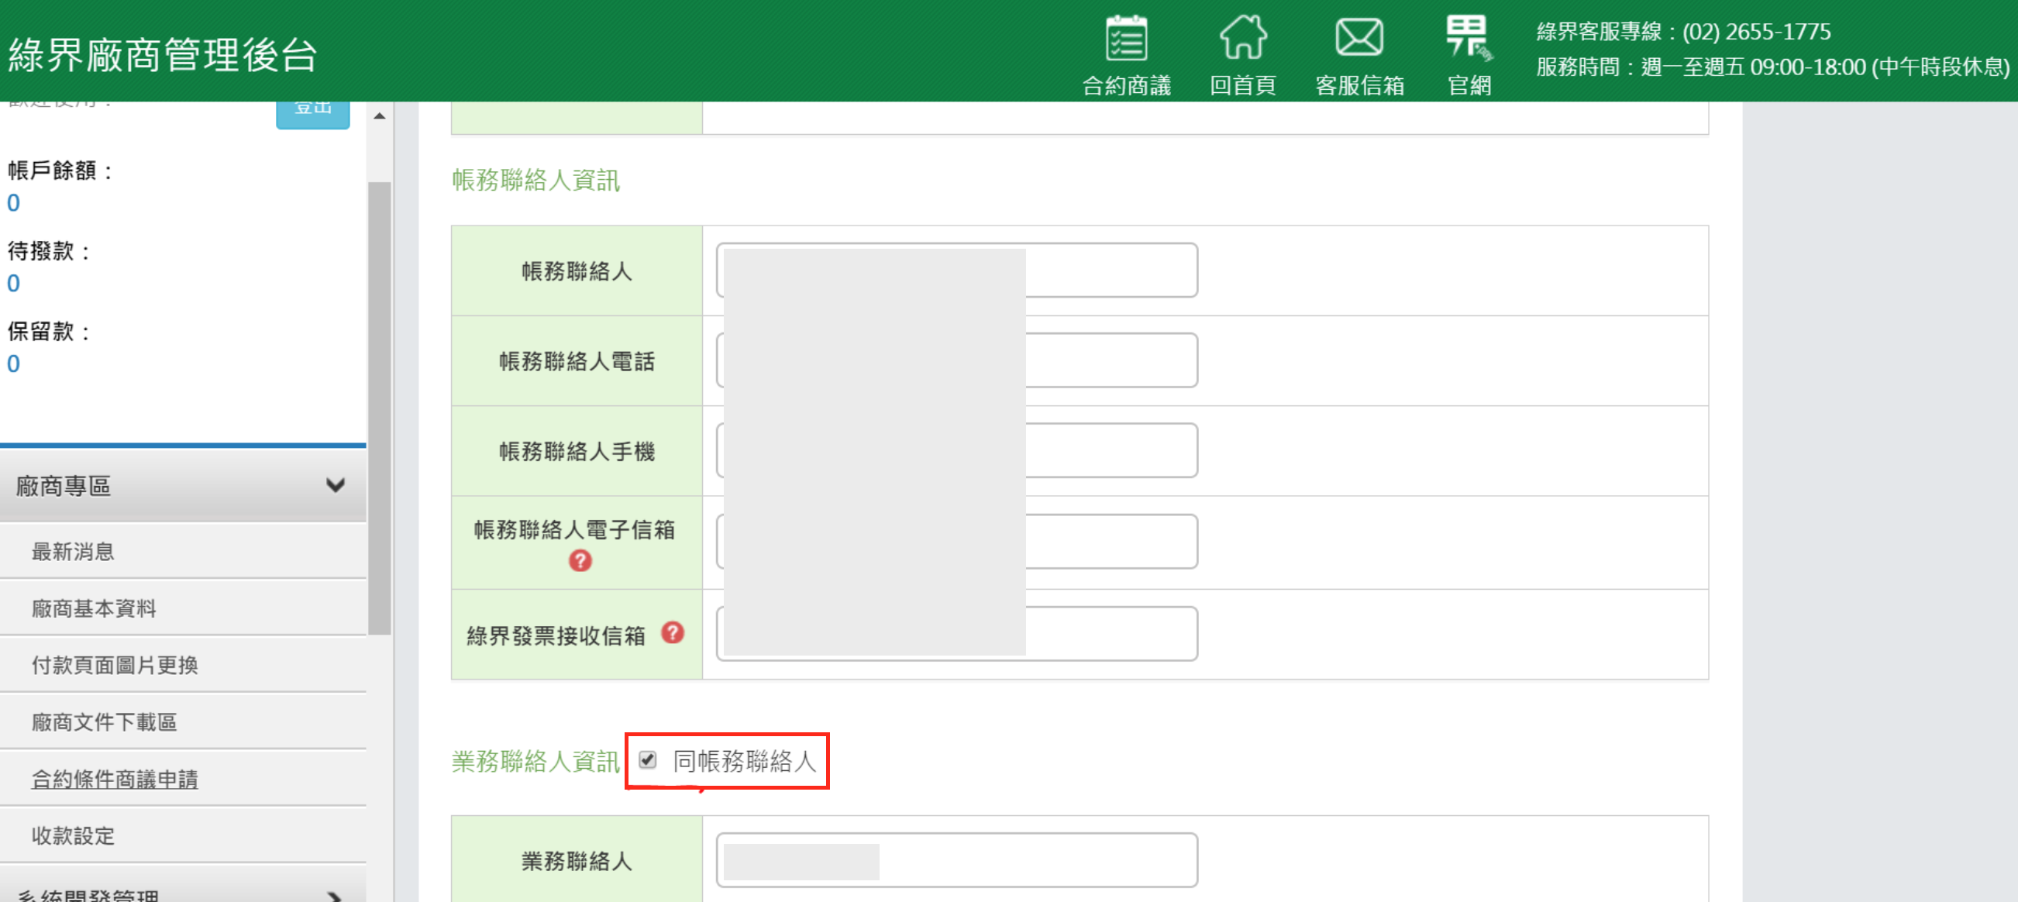Open 合約條件商議申請 link in sidebar
The image size is (2018, 902).
[x=115, y=779]
